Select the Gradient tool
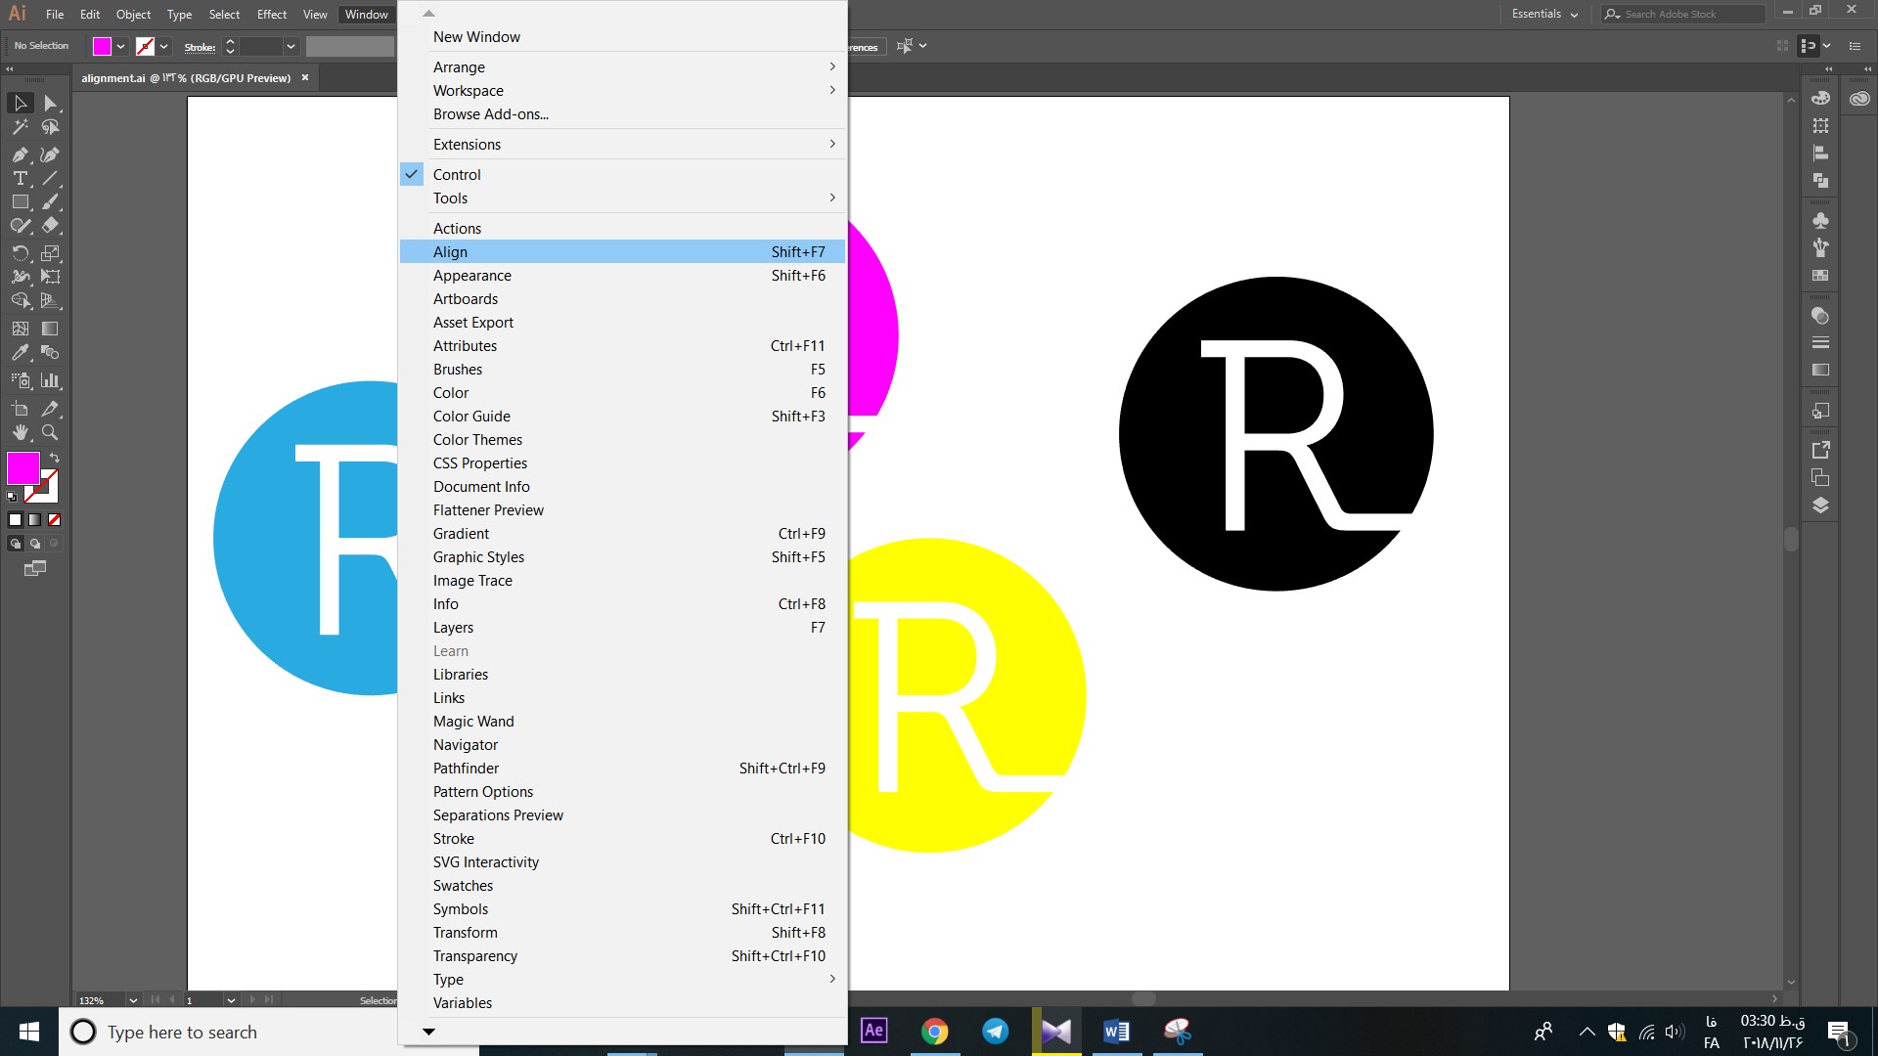 pos(51,329)
